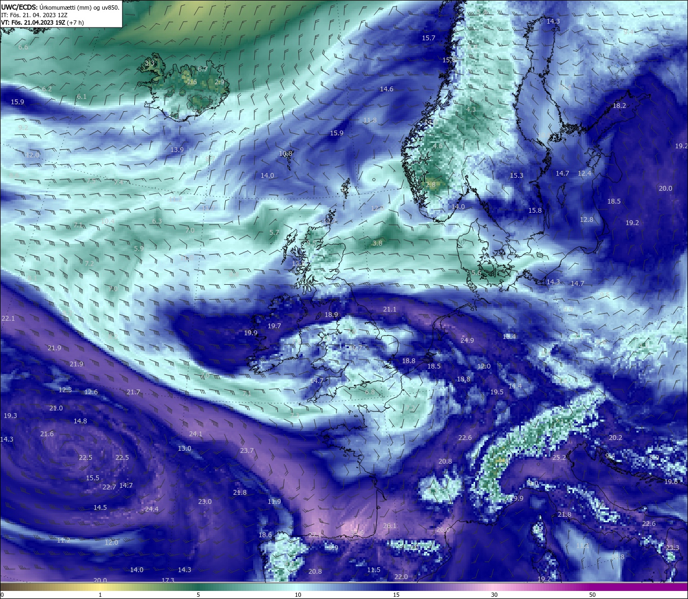Click the 17.3 value at bottom
Screen dimensions: 688x599
pyautogui.click(x=168, y=581)
